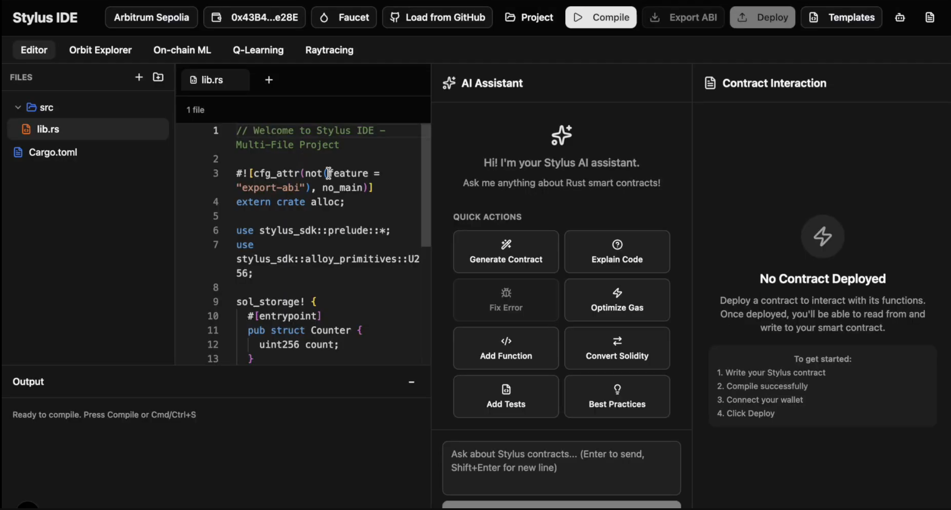
Task: Switch to the Orbit Explorer tab
Action: click(x=100, y=50)
